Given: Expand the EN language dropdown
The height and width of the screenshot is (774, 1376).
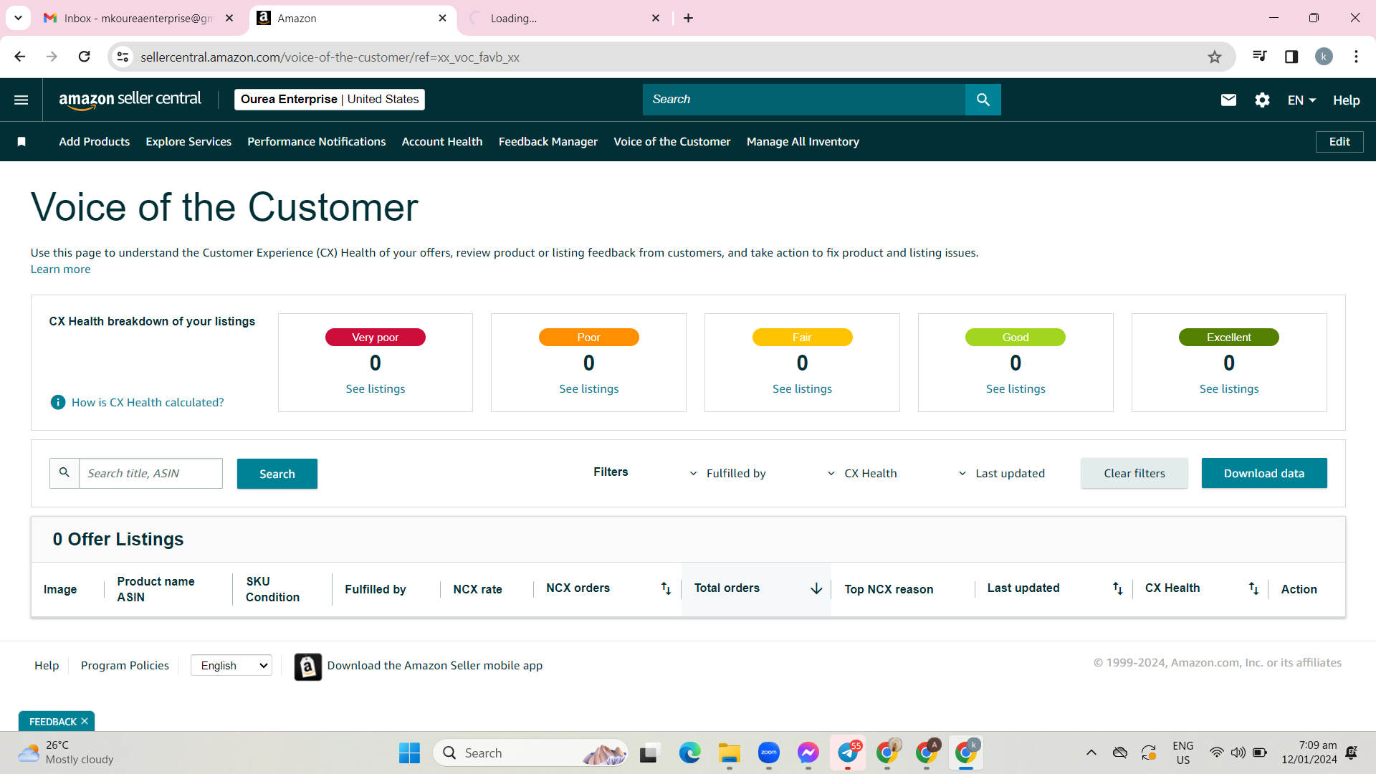Looking at the screenshot, I should pyautogui.click(x=1301, y=100).
